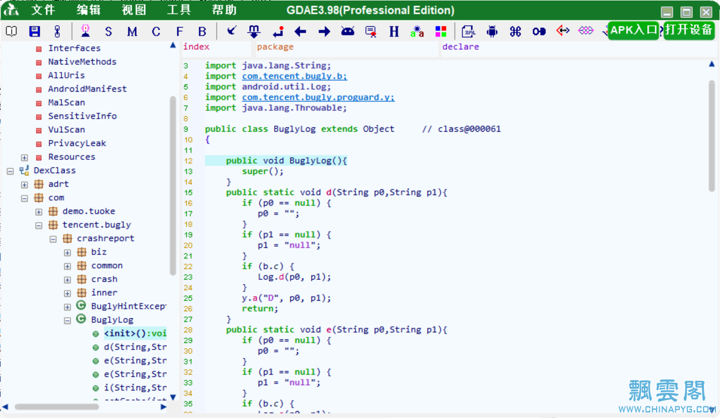Click the index search field
Image resolution: width=720 pixels, height=418 pixels.
point(216,48)
